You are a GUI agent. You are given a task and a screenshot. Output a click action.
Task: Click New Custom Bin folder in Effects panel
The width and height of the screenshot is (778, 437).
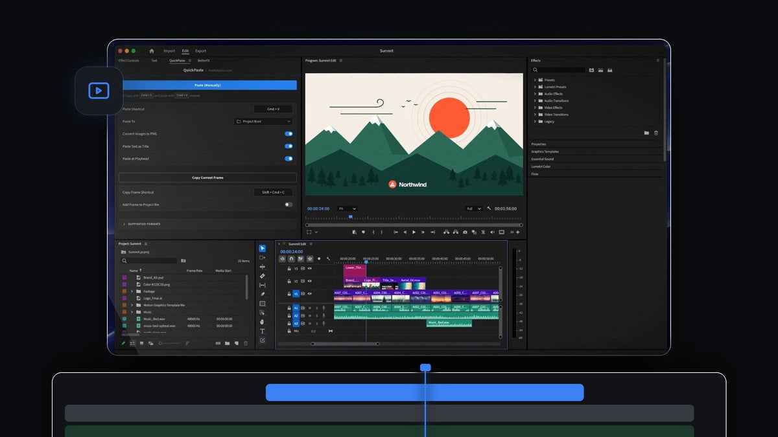646,133
